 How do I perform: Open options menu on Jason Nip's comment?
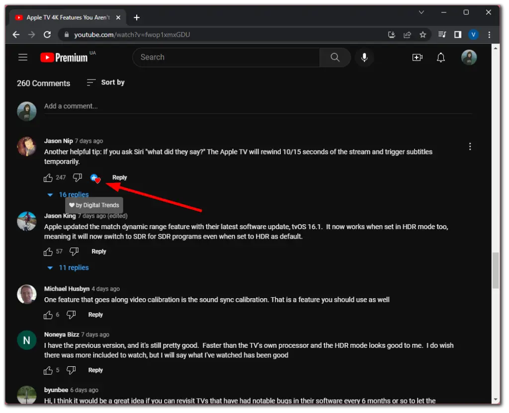[470, 146]
